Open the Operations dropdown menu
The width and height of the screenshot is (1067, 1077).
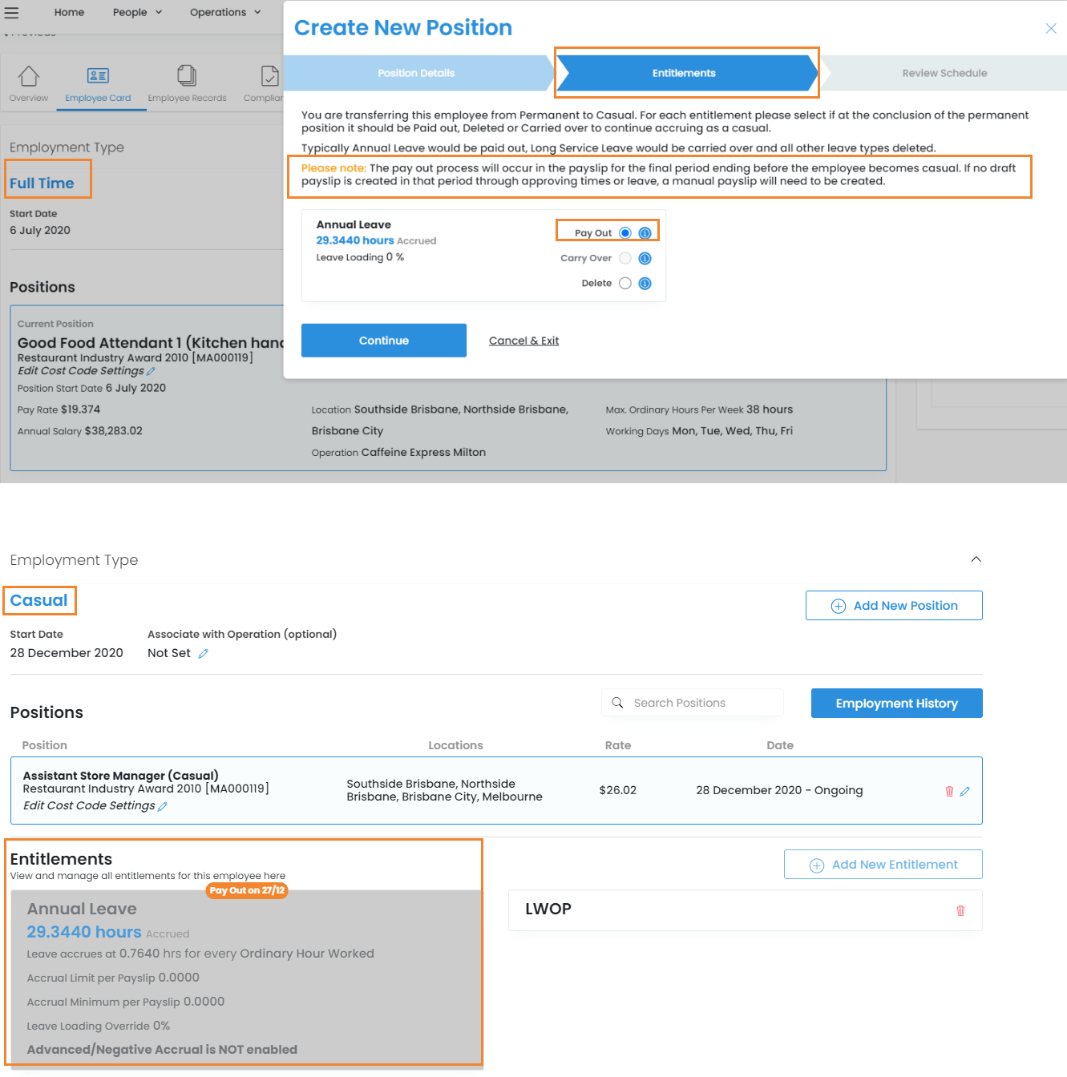(225, 12)
